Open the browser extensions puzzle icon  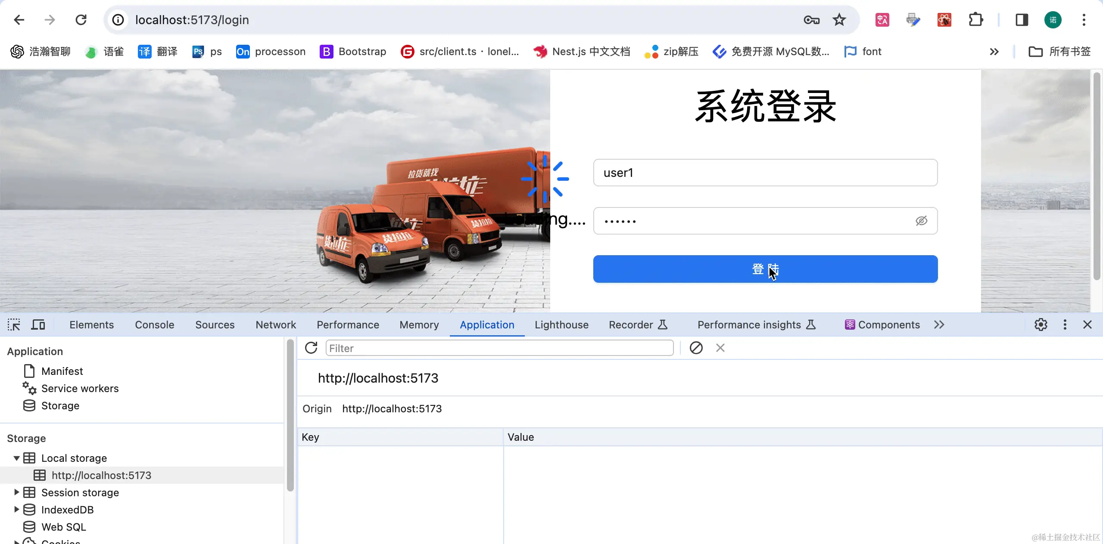[x=975, y=20]
